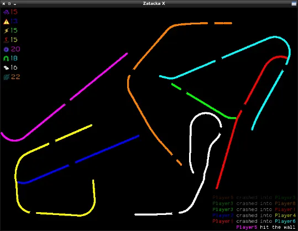
Task: Click the minimize dash in the title bar
Action: point(15,4)
